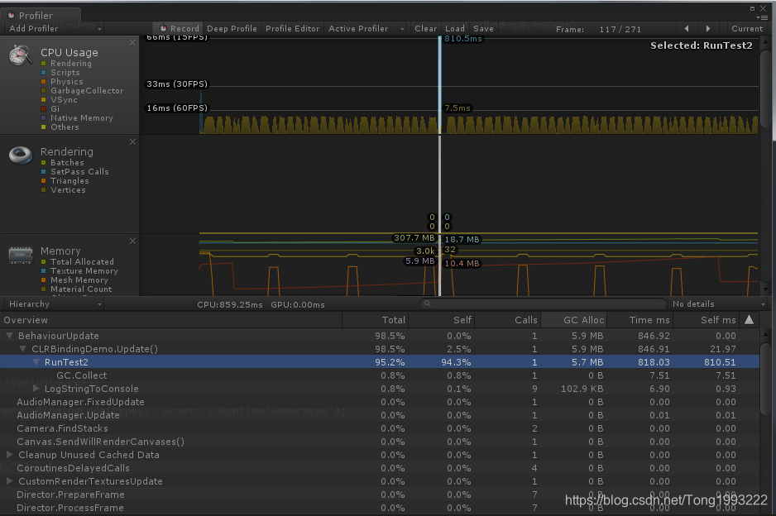Select CoroutinesDelayedCalls row

point(380,468)
